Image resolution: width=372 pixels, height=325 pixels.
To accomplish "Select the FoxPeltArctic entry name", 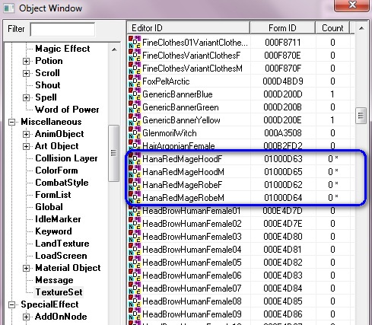I will click(166, 81).
